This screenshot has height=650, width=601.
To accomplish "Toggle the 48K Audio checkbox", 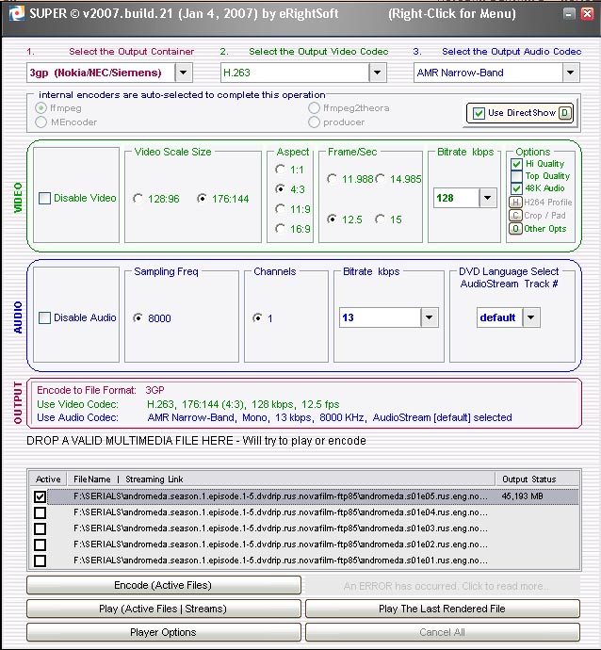I will tap(516, 188).
